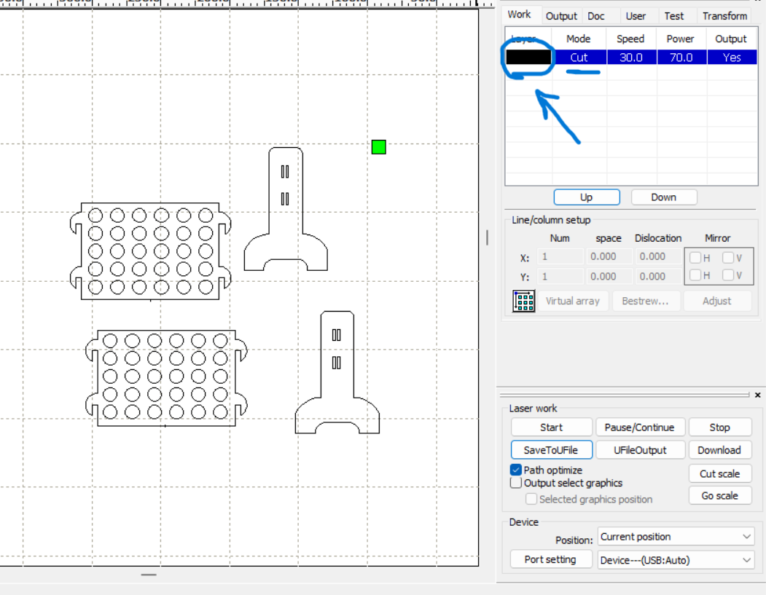
Task: Toggle Y row vertical mirror checkbox
Action: [x=728, y=275]
